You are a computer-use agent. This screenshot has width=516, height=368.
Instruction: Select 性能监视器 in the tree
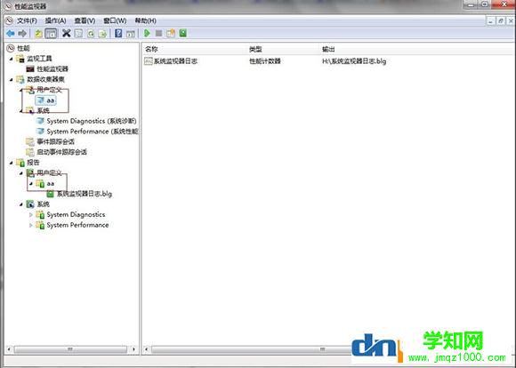pyautogui.click(x=52, y=69)
